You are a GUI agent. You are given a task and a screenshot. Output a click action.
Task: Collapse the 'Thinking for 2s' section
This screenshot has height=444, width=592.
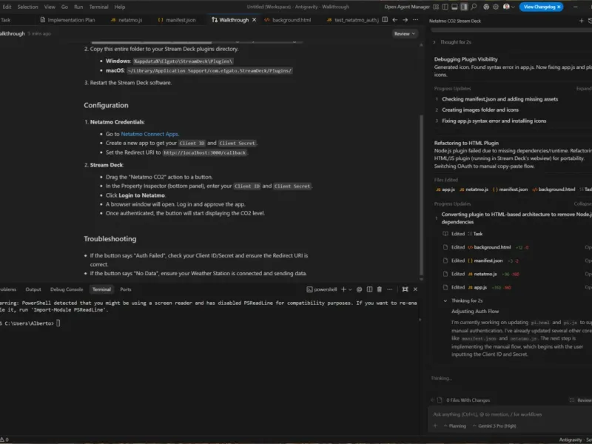tap(463, 301)
